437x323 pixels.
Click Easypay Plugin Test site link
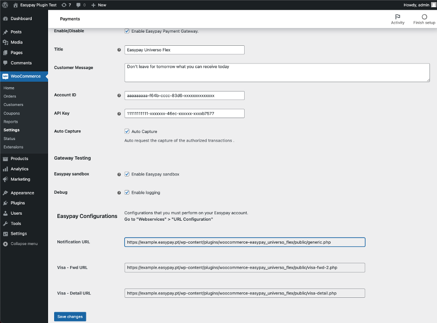coord(38,5)
